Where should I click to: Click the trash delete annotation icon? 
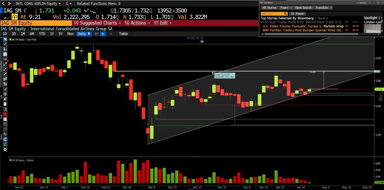pyautogui.click(x=5, y=104)
